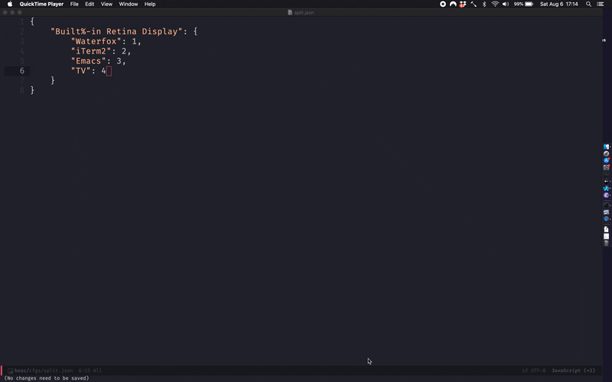Open the File menu
The width and height of the screenshot is (612, 382).
74,4
